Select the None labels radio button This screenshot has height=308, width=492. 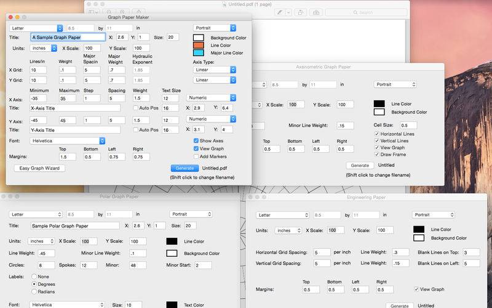tap(34, 277)
